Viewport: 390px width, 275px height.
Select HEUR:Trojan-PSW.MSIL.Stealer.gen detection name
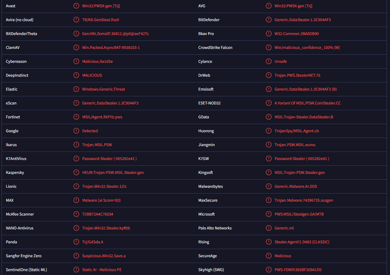[113, 172]
